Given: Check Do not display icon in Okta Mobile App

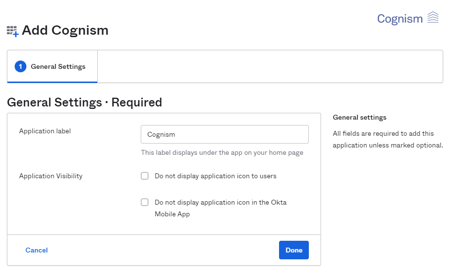Looking at the screenshot, I should (145, 202).
